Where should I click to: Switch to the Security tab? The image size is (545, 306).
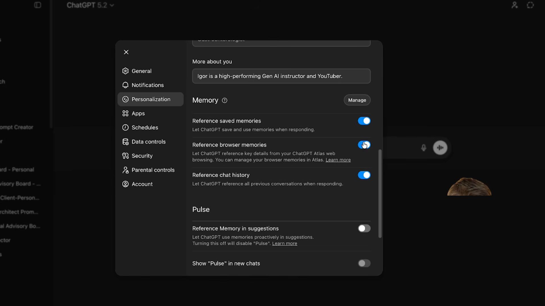pyautogui.click(x=142, y=156)
